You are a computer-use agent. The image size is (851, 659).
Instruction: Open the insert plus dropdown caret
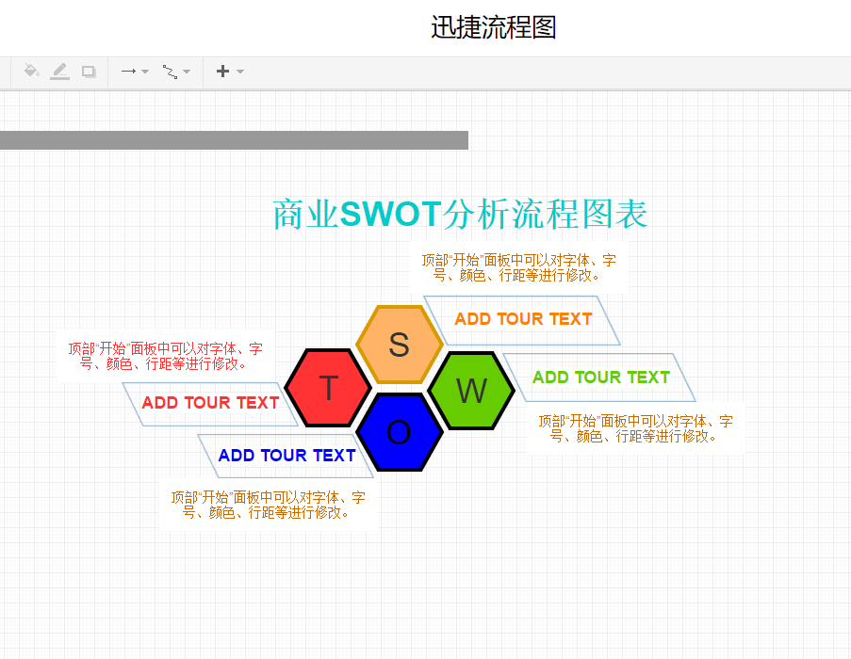pos(240,72)
